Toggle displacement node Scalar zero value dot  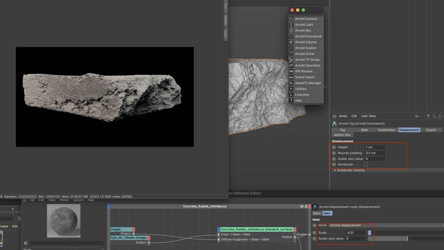pyautogui.click(x=314, y=239)
